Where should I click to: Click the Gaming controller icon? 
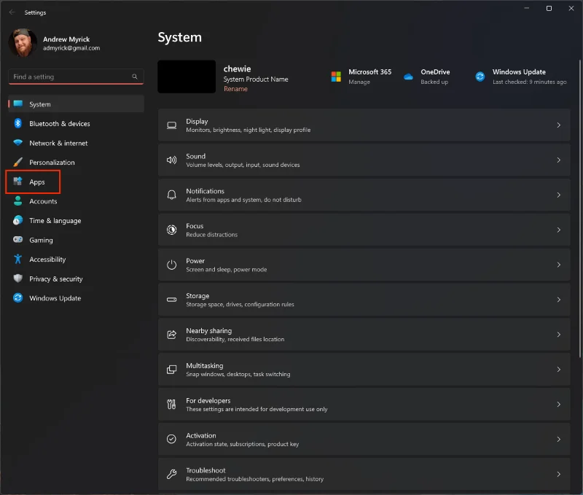pos(17,240)
